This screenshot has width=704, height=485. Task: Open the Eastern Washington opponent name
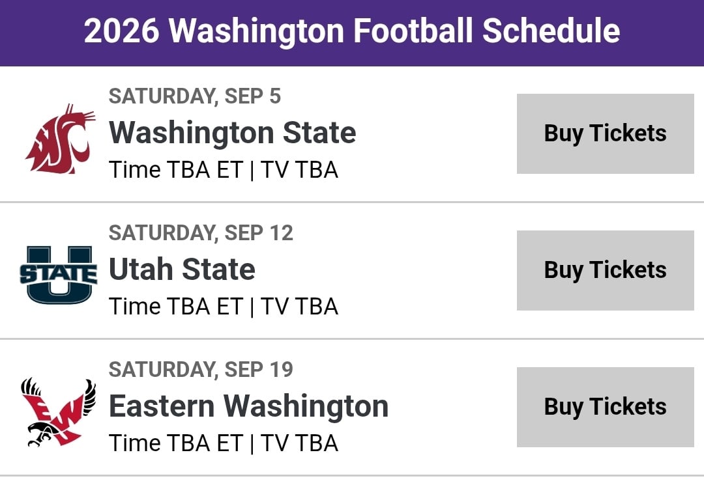[248, 406]
